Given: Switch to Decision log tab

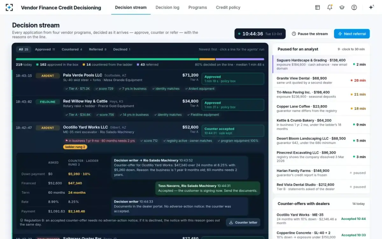Looking at the screenshot, I should [x=167, y=7].
